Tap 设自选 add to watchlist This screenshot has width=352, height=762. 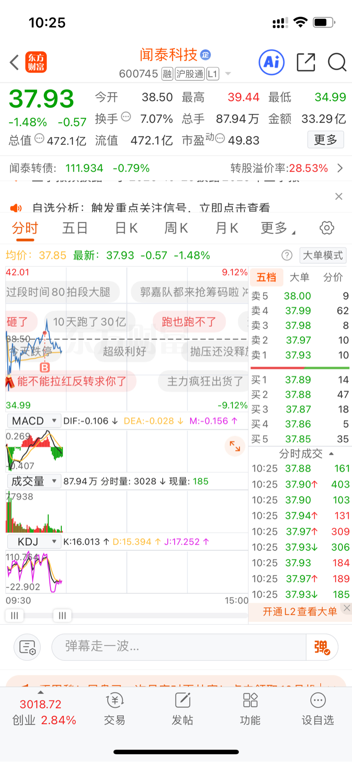pyautogui.click(x=318, y=709)
